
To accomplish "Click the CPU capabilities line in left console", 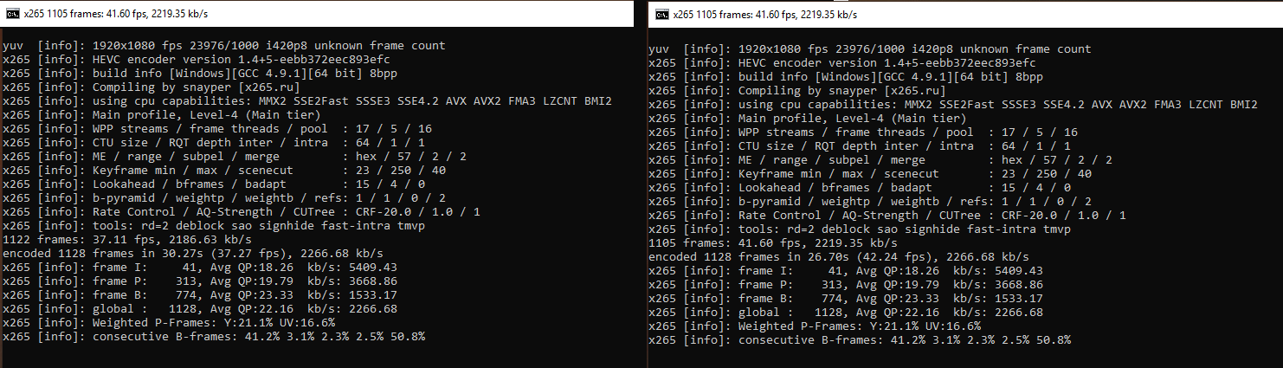I will pos(307,101).
